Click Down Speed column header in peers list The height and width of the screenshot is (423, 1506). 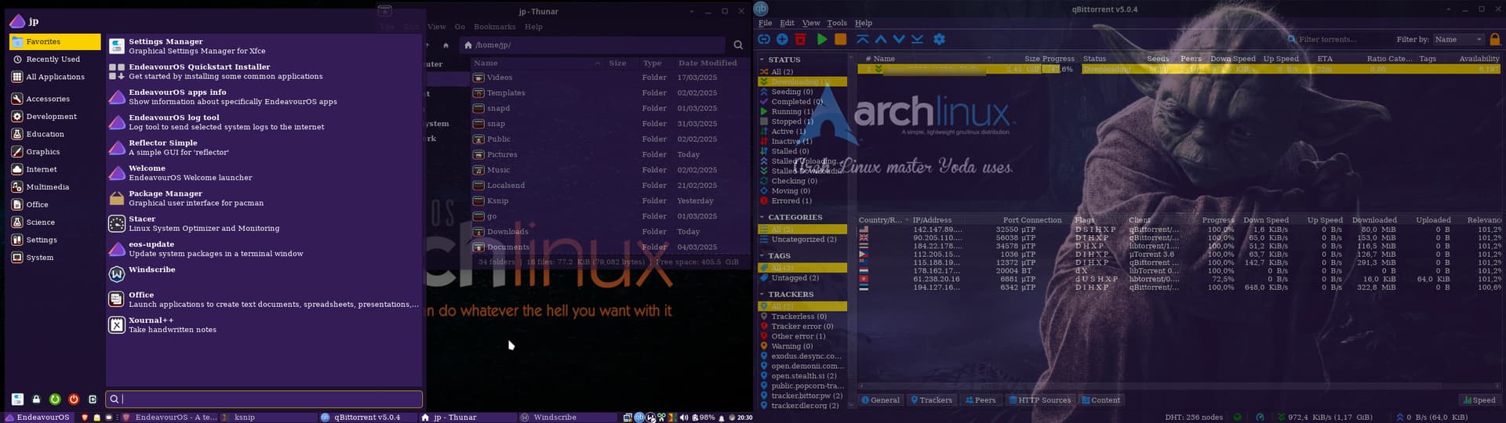(1265, 220)
